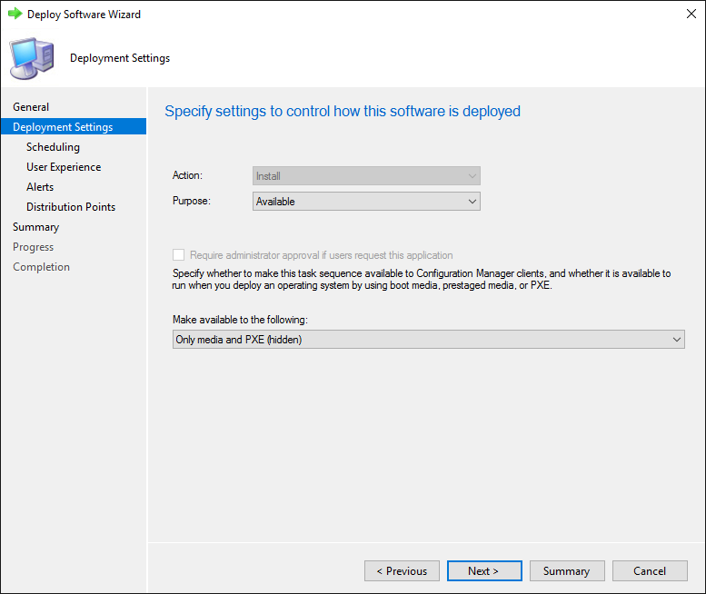Click Next to continue the wizard

[x=484, y=571]
